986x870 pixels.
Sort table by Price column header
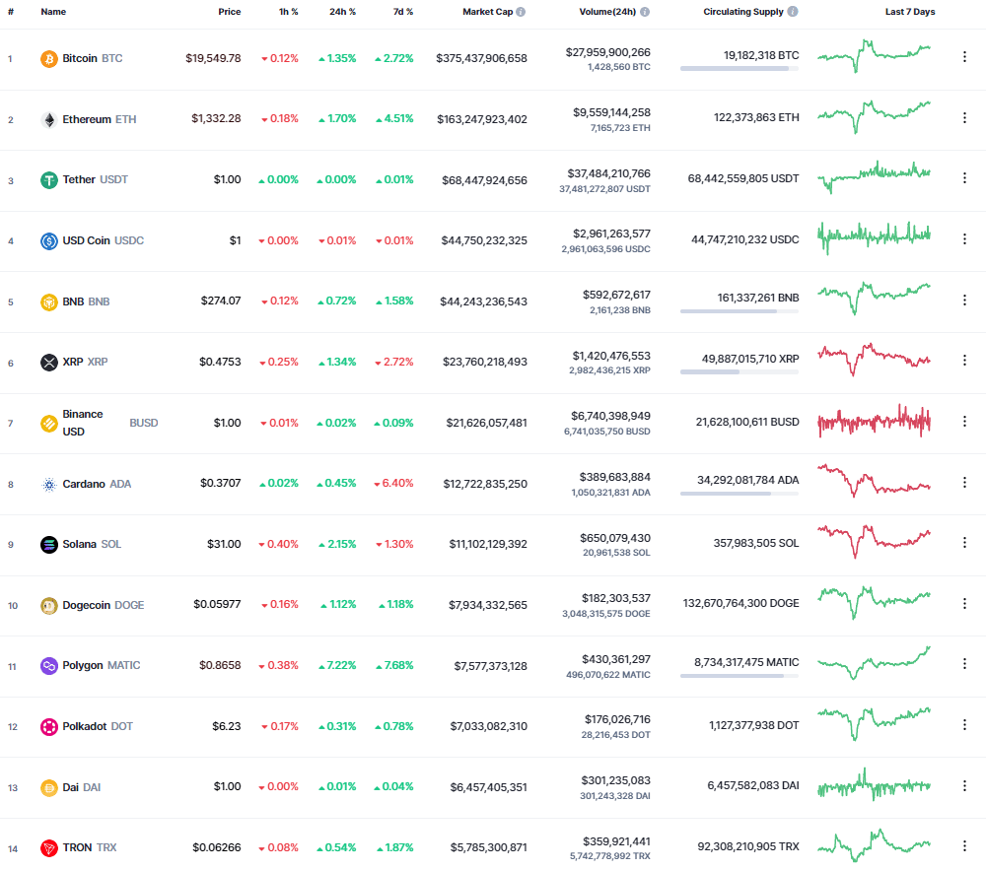point(229,12)
